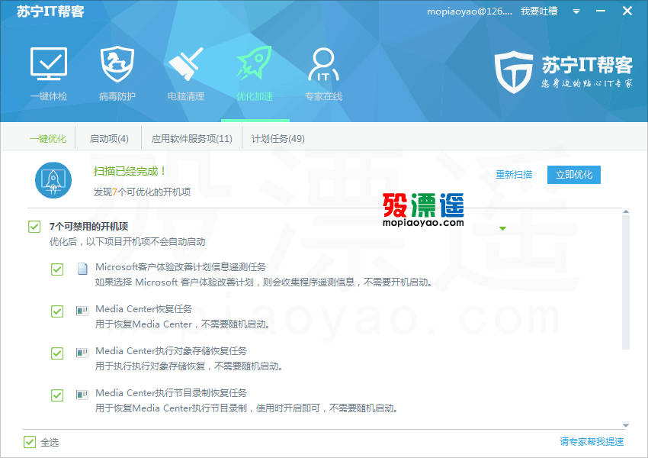Click the 用于恢复Media Center，不需要随机启动 description

(x=183, y=324)
